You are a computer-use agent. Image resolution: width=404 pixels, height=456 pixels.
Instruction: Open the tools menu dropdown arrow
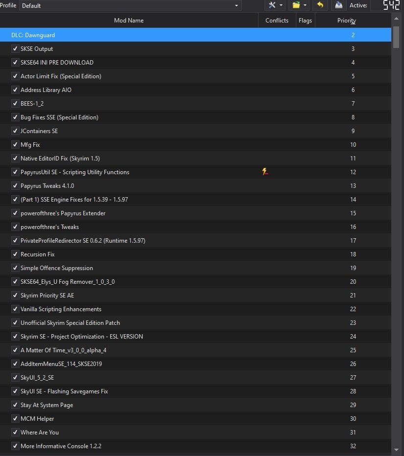coord(281,5)
